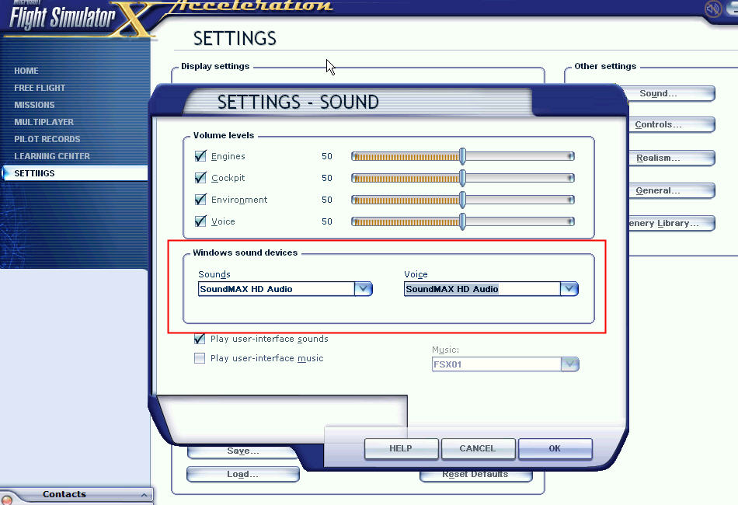Click the Save... button
The width and height of the screenshot is (738, 505).
tap(243, 451)
